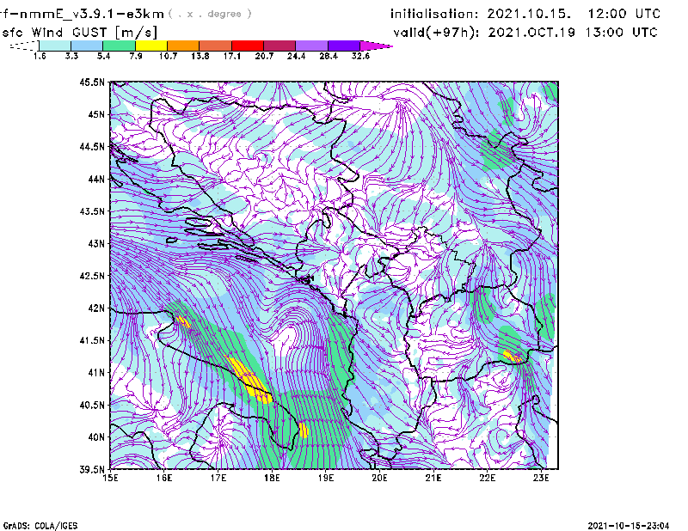688x531 pixels.
Task: Click the red 17.1–20.7 legend swatch
Action: 248,46
